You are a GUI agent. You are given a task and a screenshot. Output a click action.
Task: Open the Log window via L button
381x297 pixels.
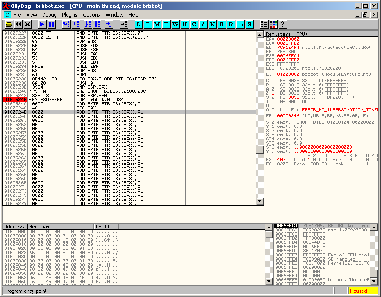(x=139, y=24)
